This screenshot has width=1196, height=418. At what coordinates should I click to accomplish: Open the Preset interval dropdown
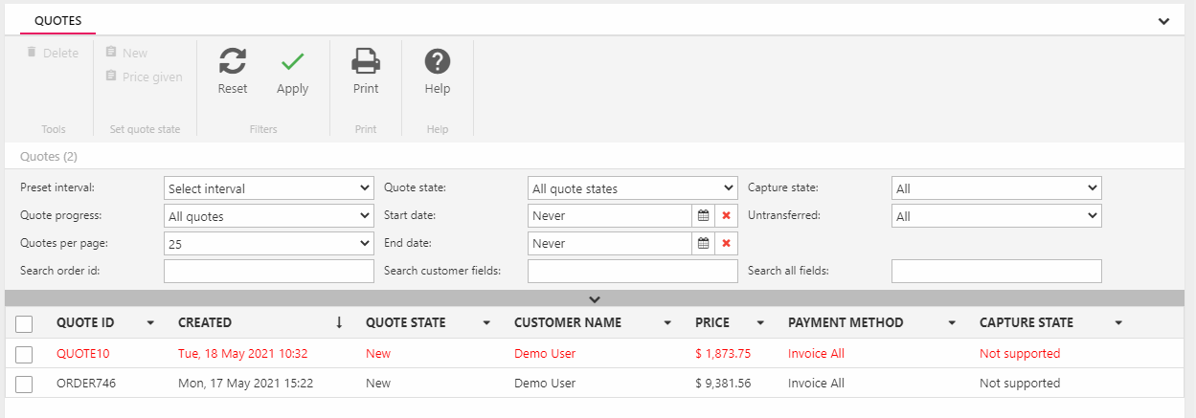point(269,188)
